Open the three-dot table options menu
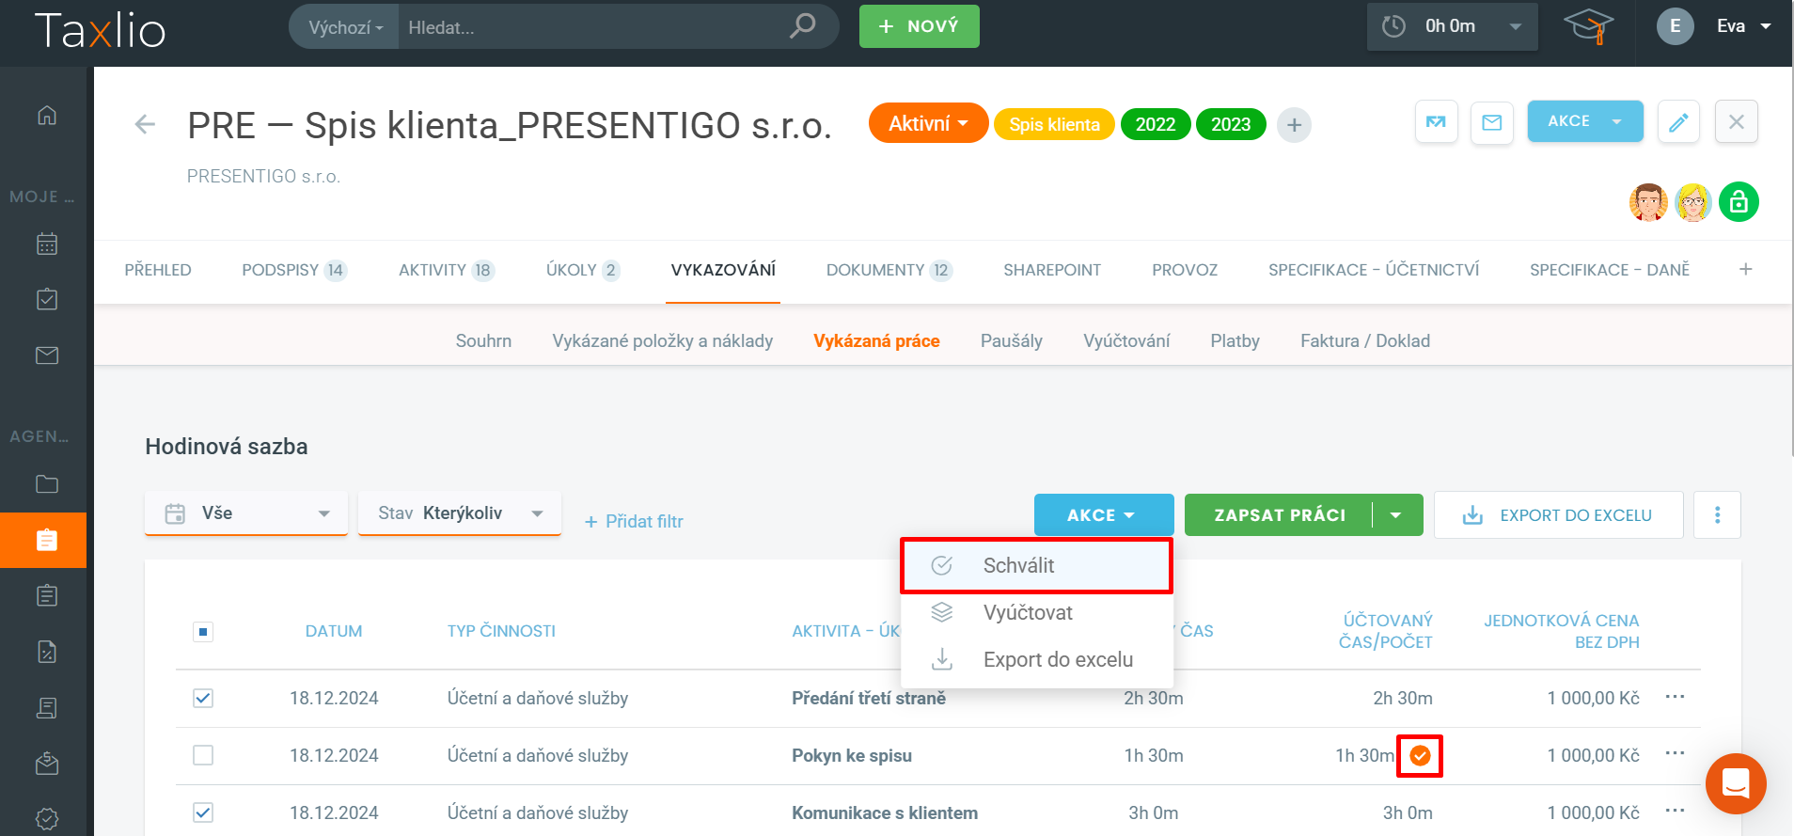 [x=1717, y=515]
